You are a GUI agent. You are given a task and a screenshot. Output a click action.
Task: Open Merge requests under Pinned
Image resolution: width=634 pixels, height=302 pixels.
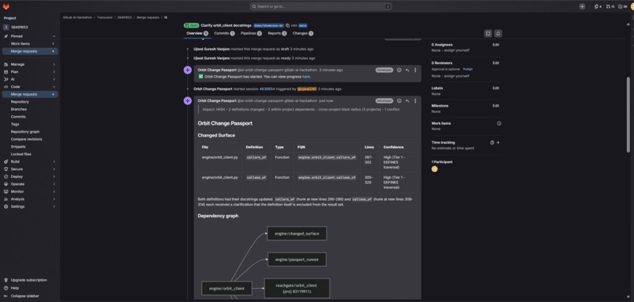click(x=30, y=51)
